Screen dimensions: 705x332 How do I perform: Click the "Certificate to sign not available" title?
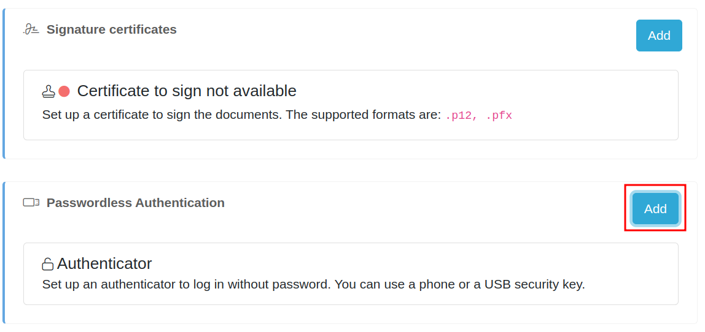(186, 91)
